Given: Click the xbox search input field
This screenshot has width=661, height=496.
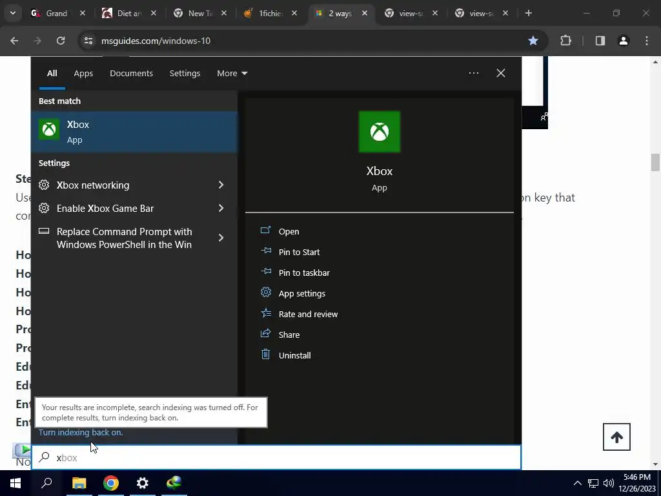Looking at the screenshot, I should click(x=276, y=457).
